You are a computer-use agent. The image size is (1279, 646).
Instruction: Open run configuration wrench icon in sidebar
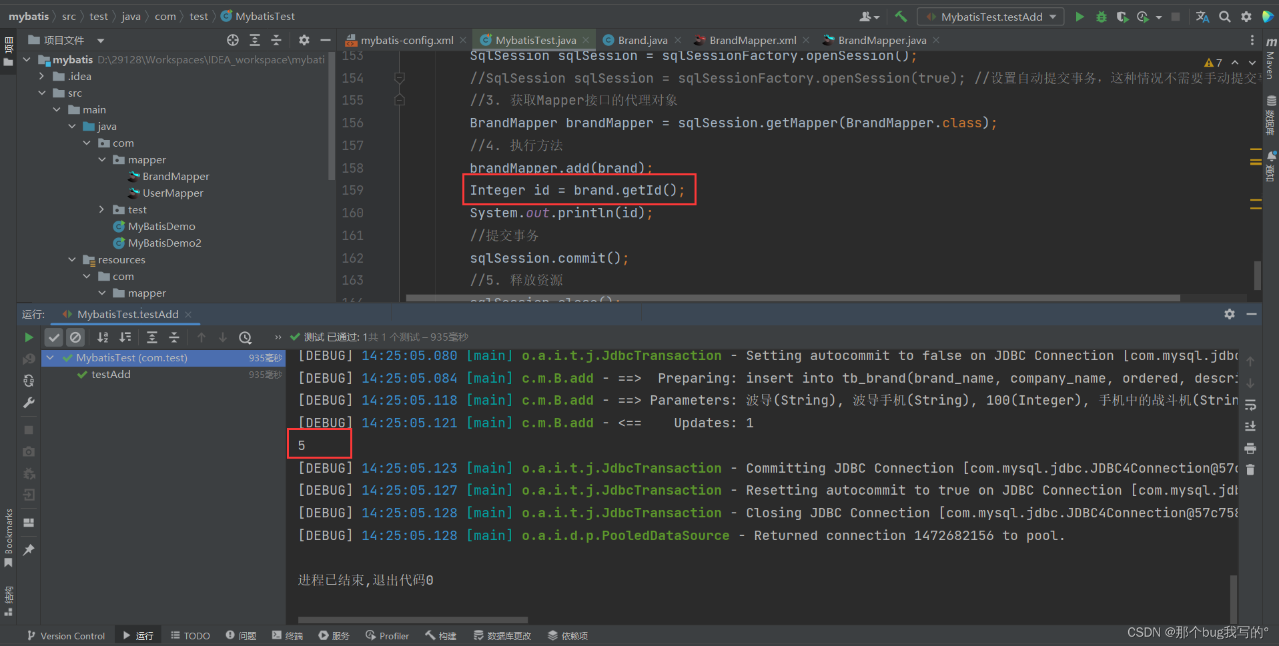click(x=29, y=403)
